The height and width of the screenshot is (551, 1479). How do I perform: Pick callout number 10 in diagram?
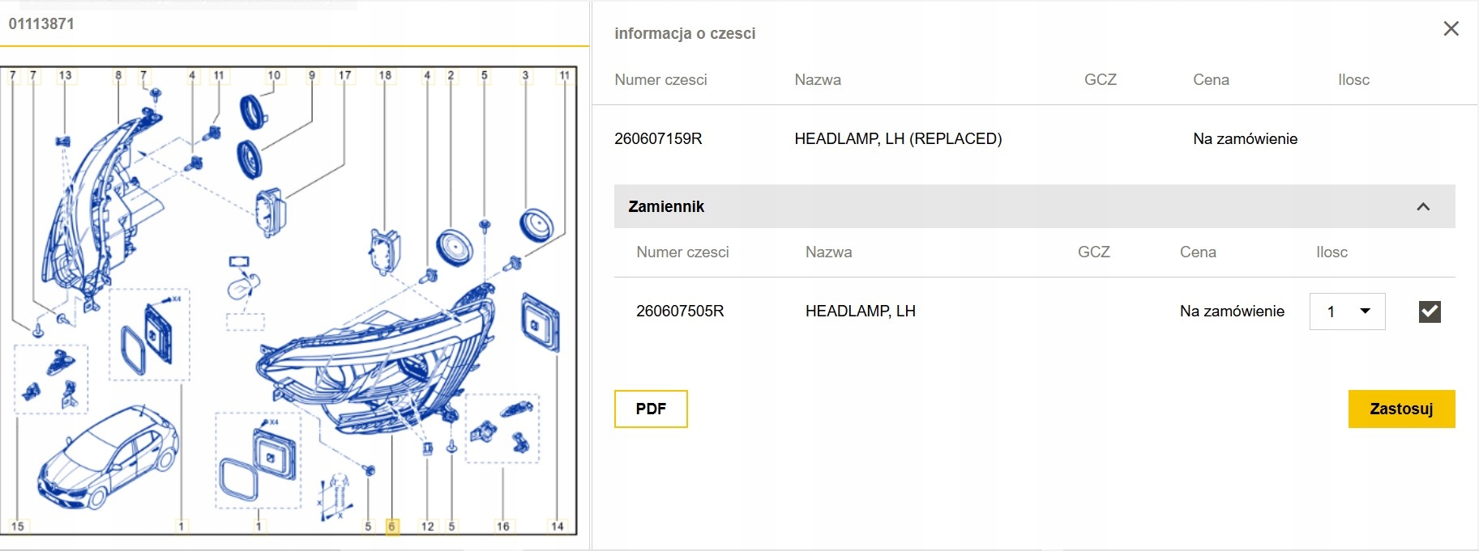point(274,75)
